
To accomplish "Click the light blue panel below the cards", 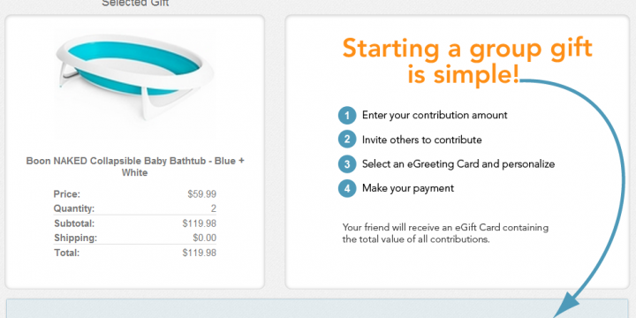I will (x=317, y=308).
